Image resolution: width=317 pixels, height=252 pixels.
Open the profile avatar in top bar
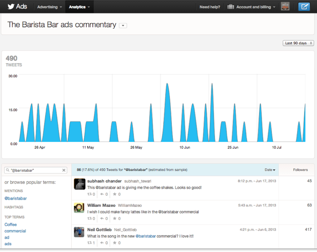tap(286, 7)
